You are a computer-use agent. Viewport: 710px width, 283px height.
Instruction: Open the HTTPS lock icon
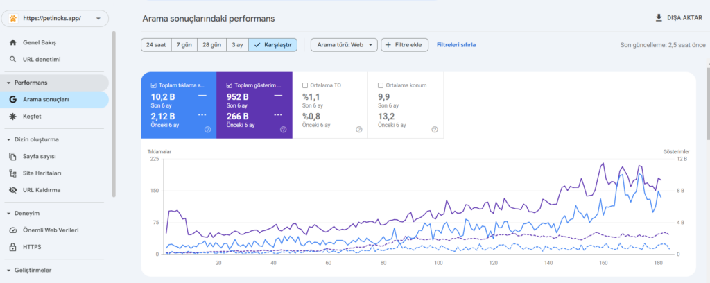(13, 247)
